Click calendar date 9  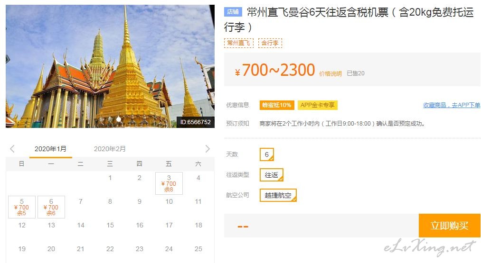(x=140, y=201)
